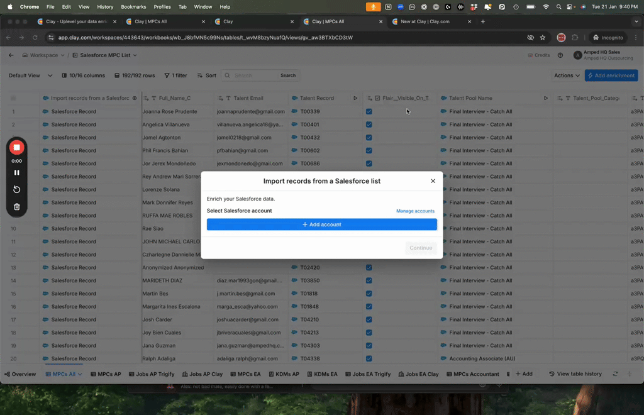
Task: Switch to the Jobs AP Trigify tab
Action: coord(152,374)
